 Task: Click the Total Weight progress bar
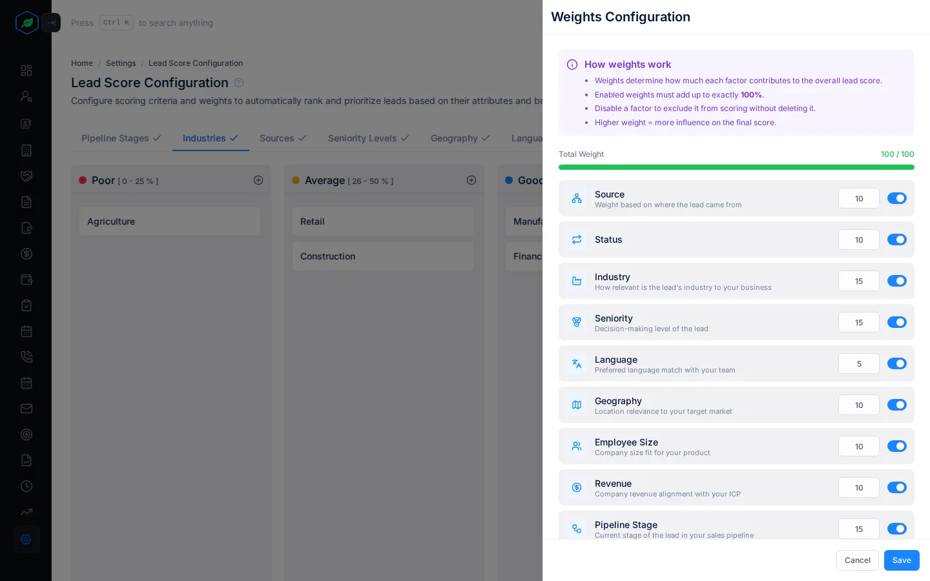pyautogui.click(x=736, y=167)
